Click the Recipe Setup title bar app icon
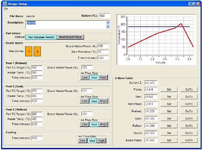Image resolution: width=202 pixels, height=150 pixels. (5, 4)
